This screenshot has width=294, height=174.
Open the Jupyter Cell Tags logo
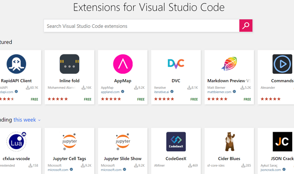pyautogui.click(x=69, y=142)
